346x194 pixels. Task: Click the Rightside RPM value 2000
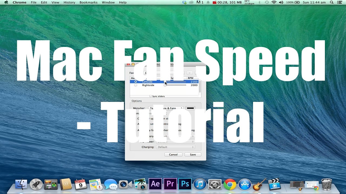pos(194,85)
